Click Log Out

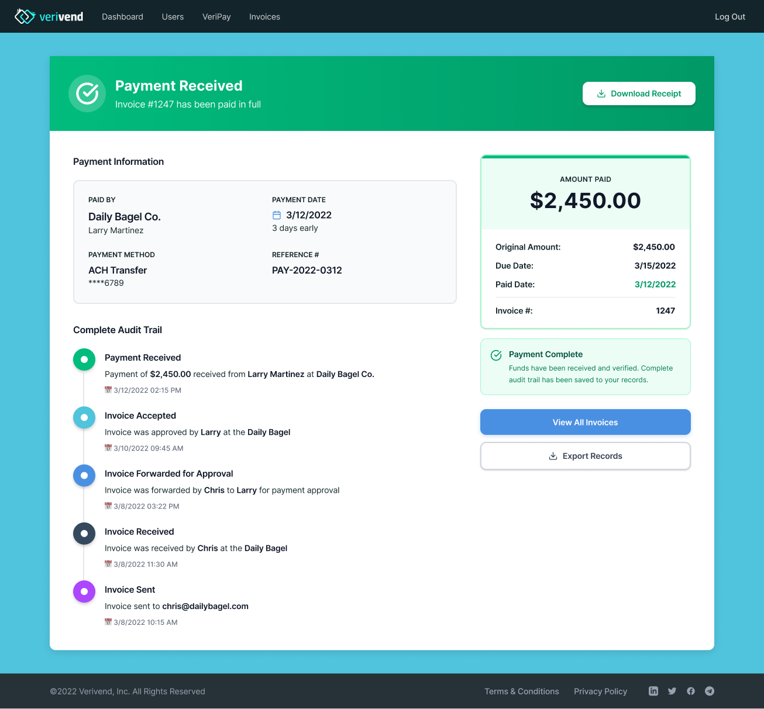click(x=730, y=16)
